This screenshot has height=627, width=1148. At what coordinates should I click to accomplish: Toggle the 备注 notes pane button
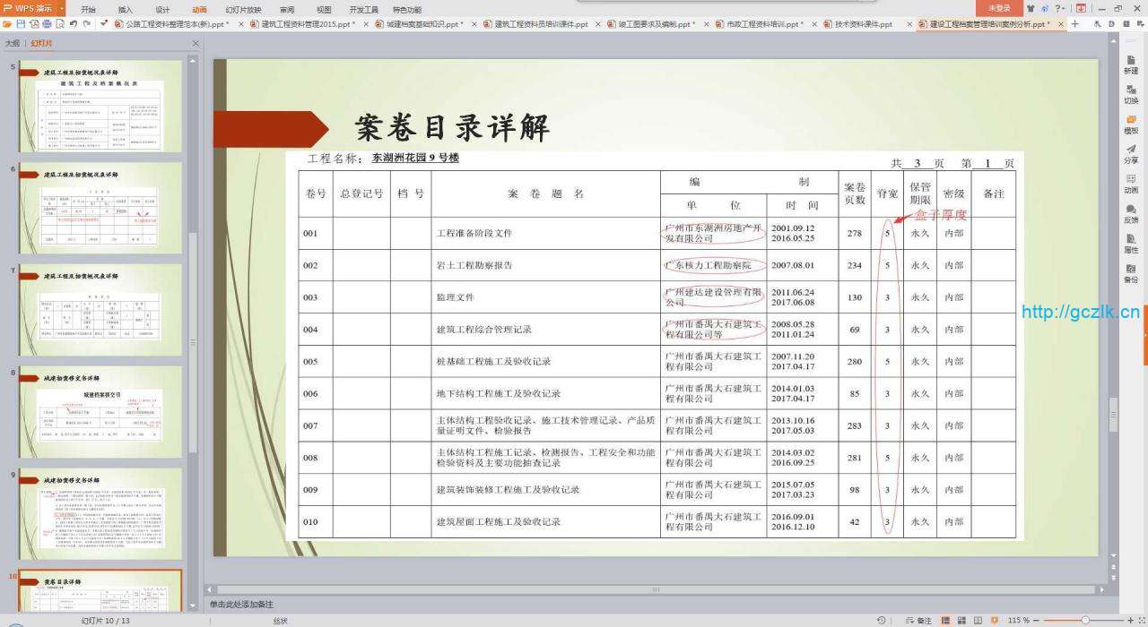[919, 620]
